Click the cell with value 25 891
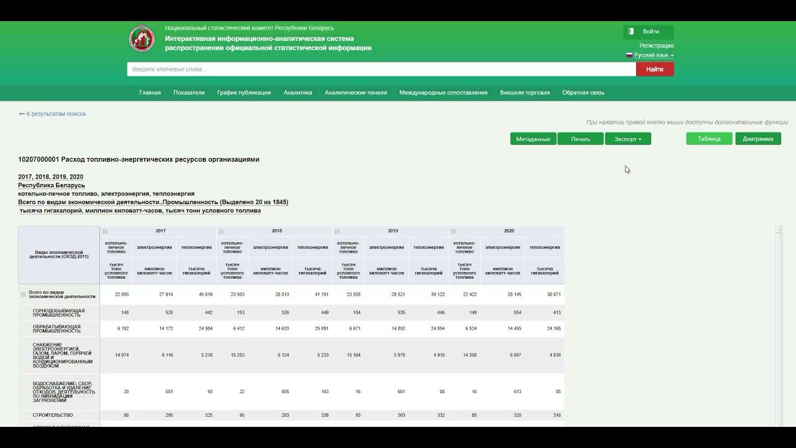796x448 pixels. 313,329
